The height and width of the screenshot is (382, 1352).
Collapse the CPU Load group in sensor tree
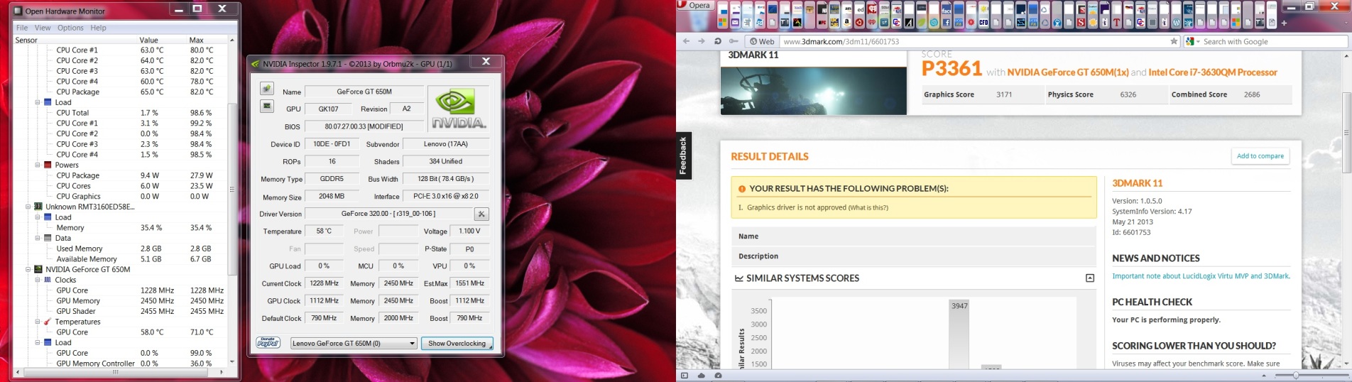[38, 102]
